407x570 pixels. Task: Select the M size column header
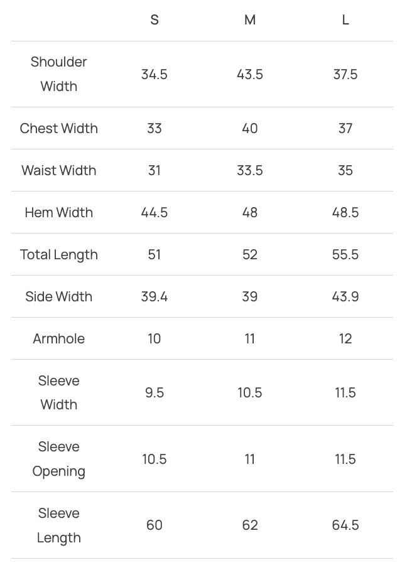tap(250, 20)
